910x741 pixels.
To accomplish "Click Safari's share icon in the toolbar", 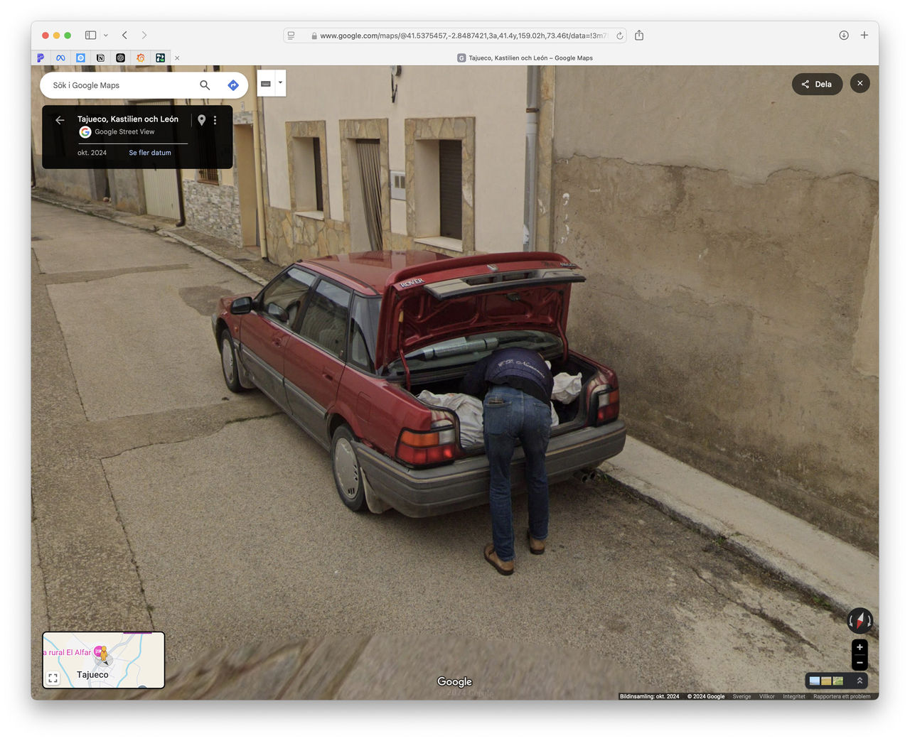I will point(638,35).
